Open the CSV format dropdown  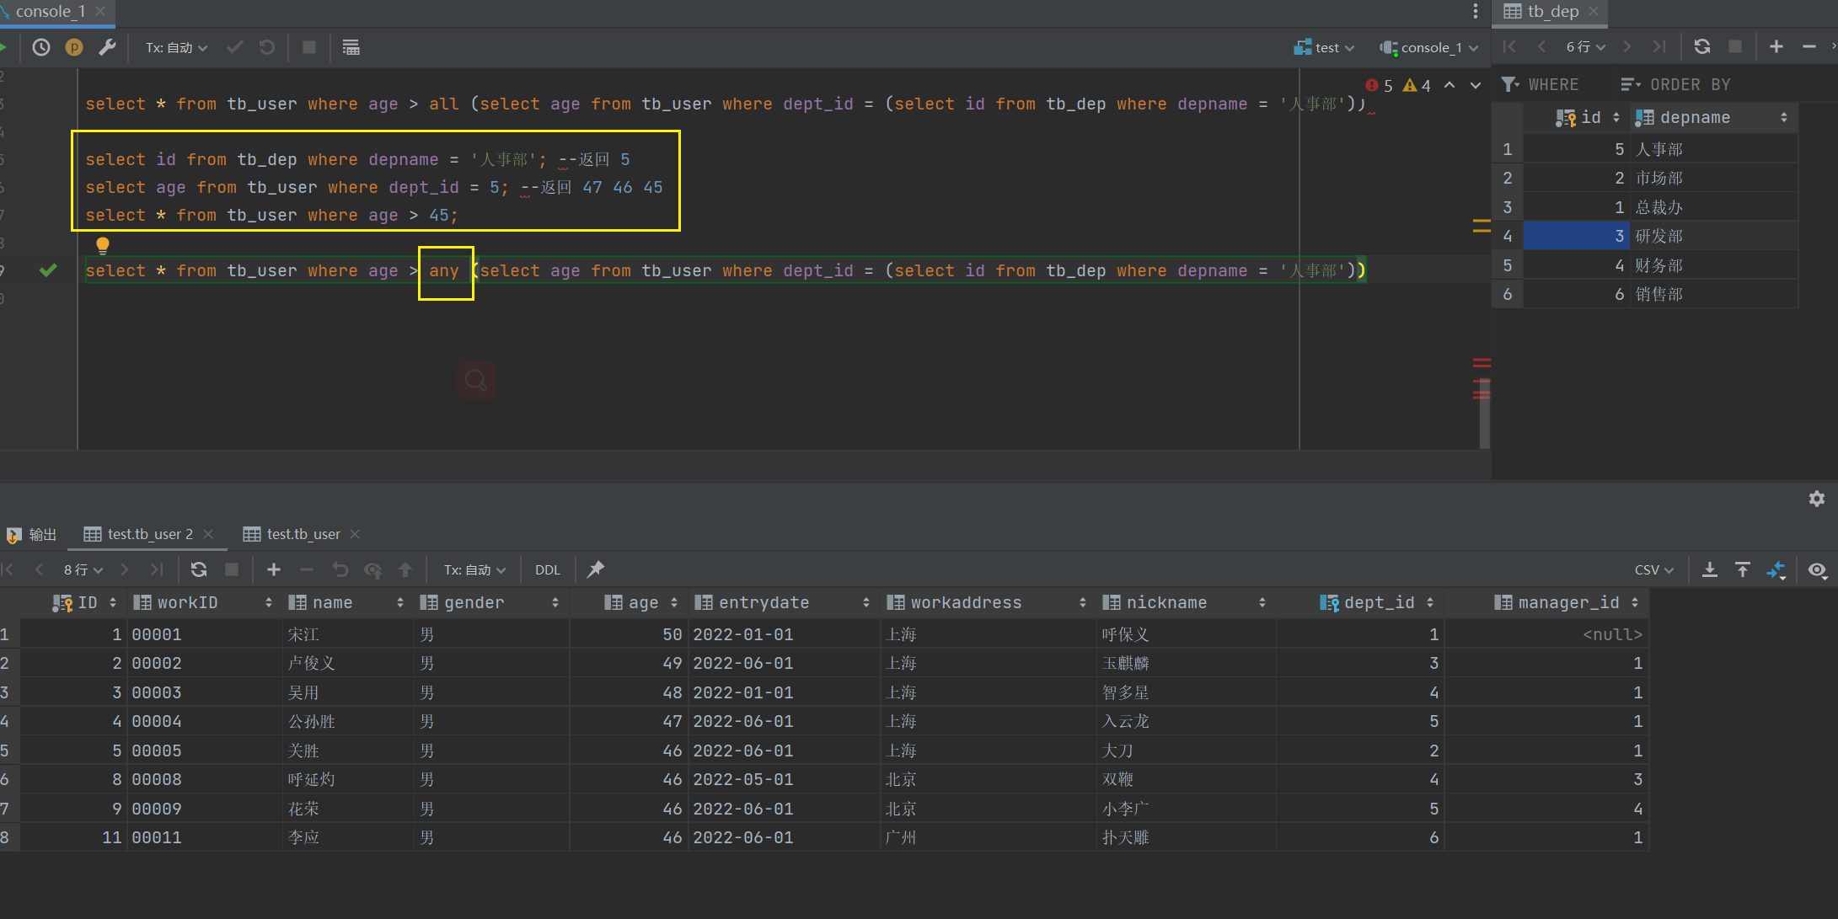pyautogui.click(x=1653, y=570)
